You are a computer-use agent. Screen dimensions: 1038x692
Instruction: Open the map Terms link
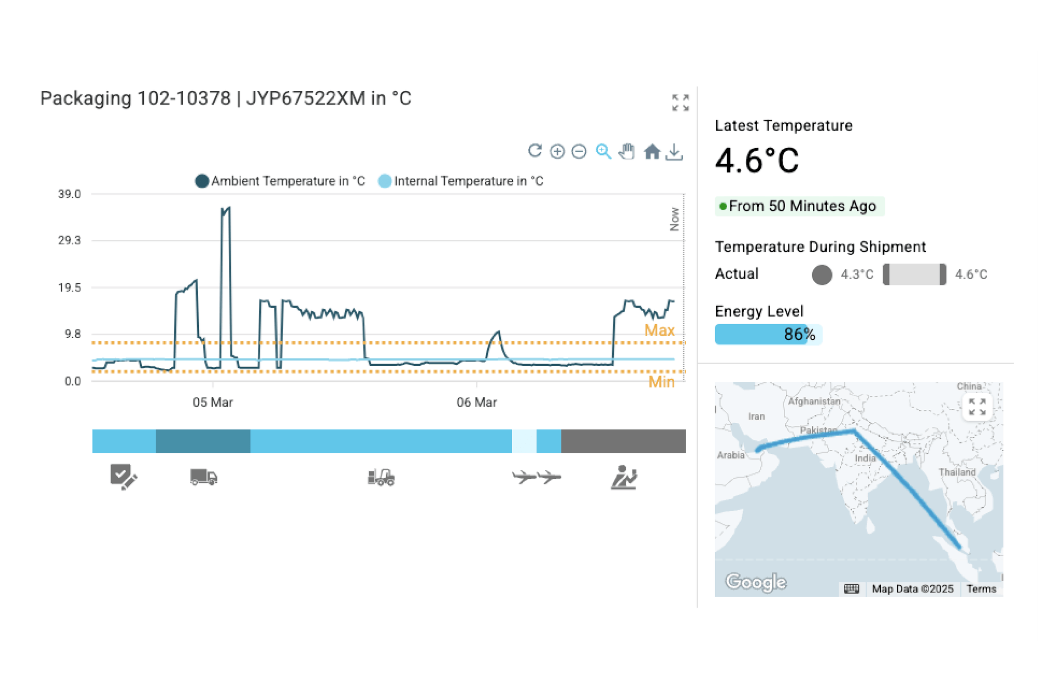981,589
